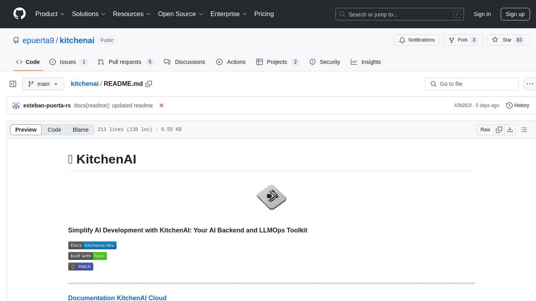
Task: Download the raw README file
Action: (x=510, y=130)
